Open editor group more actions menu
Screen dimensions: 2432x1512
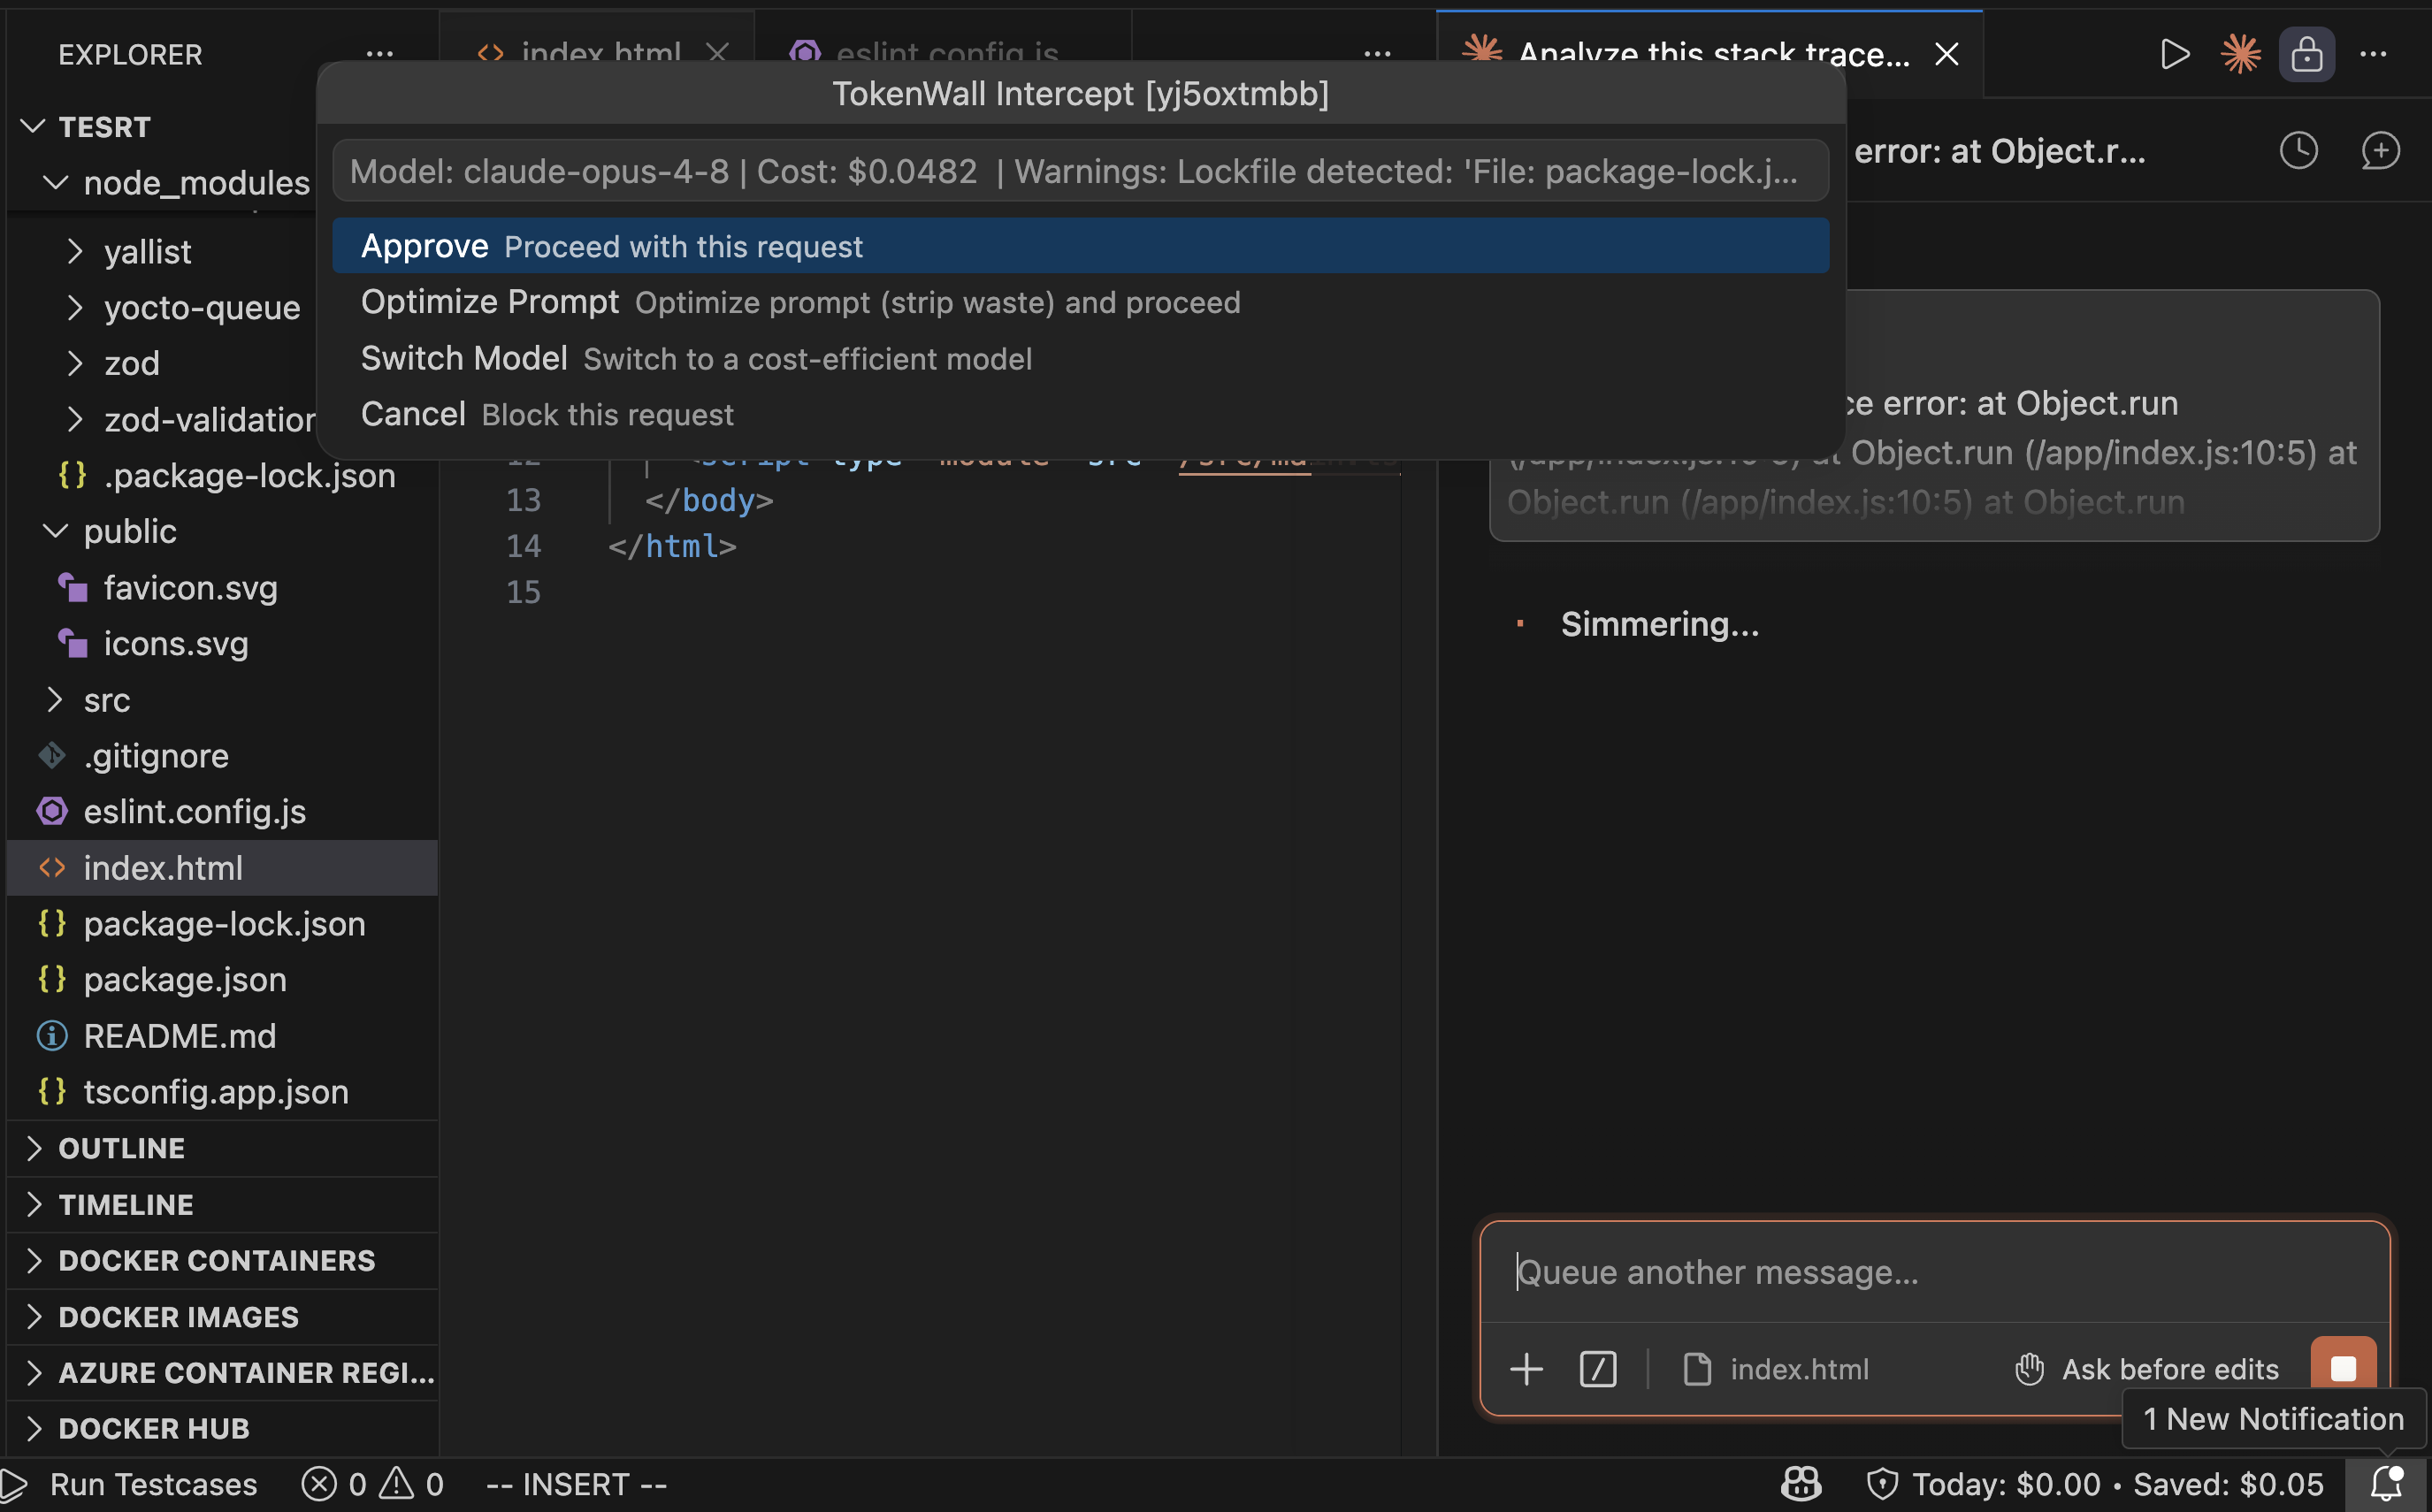[1377, 54]
